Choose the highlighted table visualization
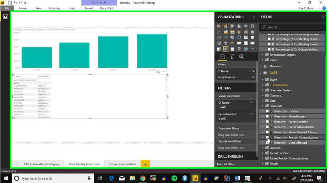328x183 pixels. (226, 49)
